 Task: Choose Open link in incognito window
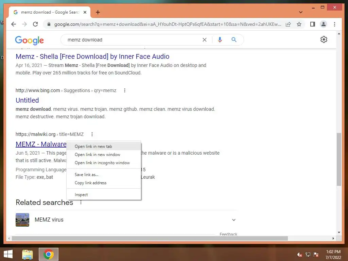tap(104, 163)
